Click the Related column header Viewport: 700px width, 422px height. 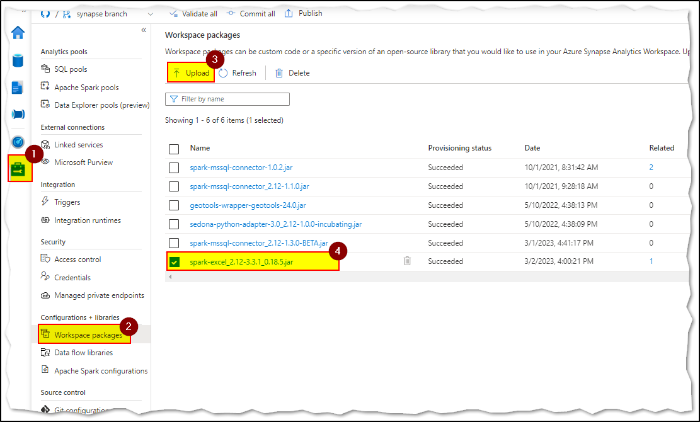662,147
